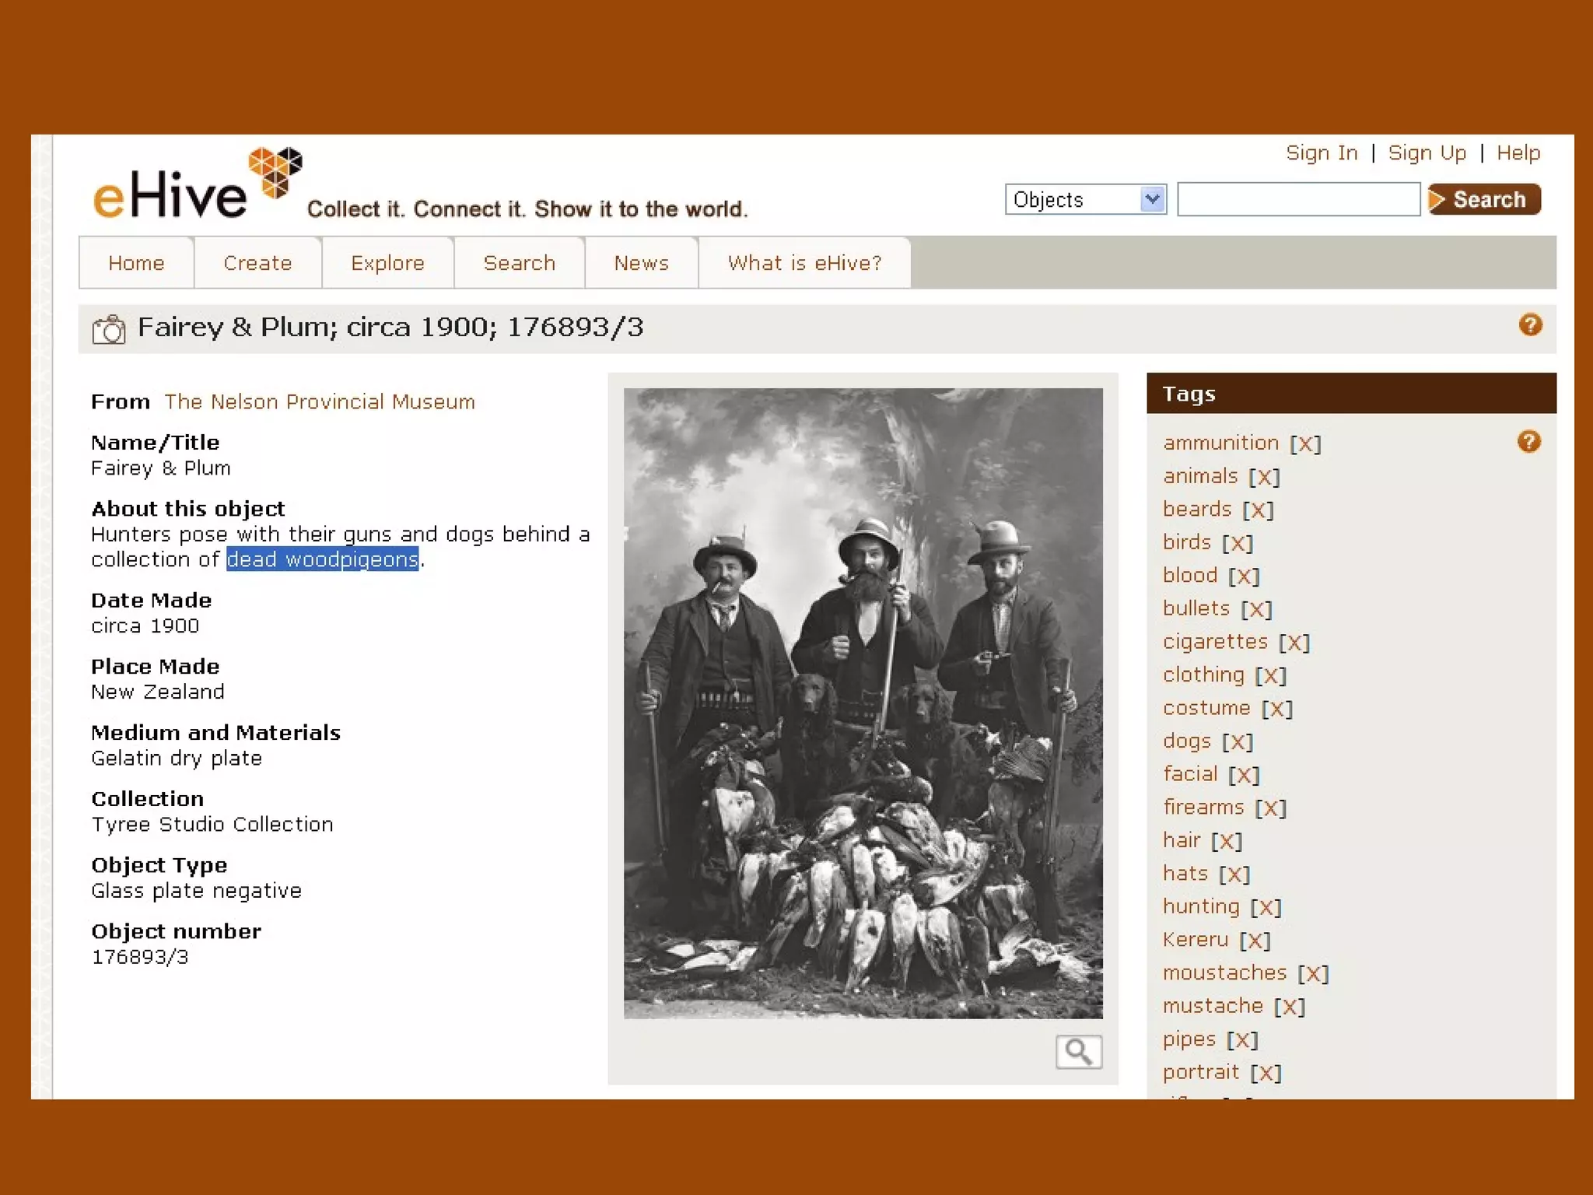Open the Objects search type dropdown
Viewport: 1593px width, 1195px height.
pyautogui.click(x=1086, y=200)
